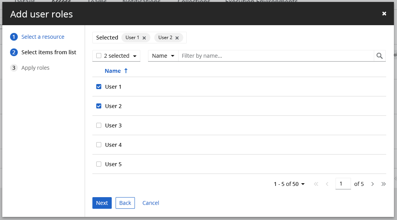Uncheck the User 2 checkbox
This screenshot has height=220, width=397.
tap(99, 106)
